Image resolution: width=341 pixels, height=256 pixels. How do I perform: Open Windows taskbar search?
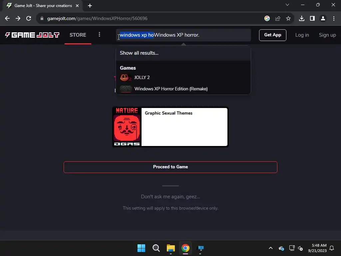pyautogui.click(x=156, y=248)
